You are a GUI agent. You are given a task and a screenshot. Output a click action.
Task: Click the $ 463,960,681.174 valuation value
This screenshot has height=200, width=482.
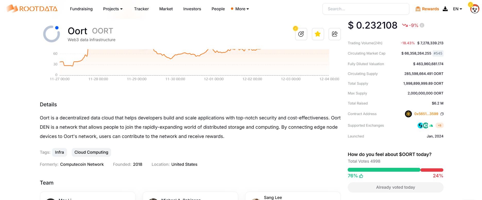[428, 64]
